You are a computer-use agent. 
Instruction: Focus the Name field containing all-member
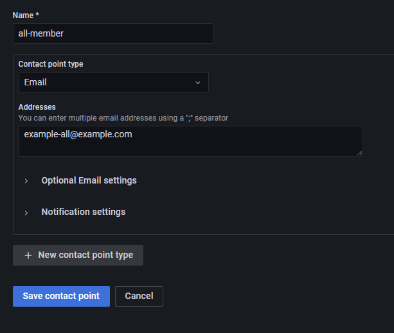point(113,33)
